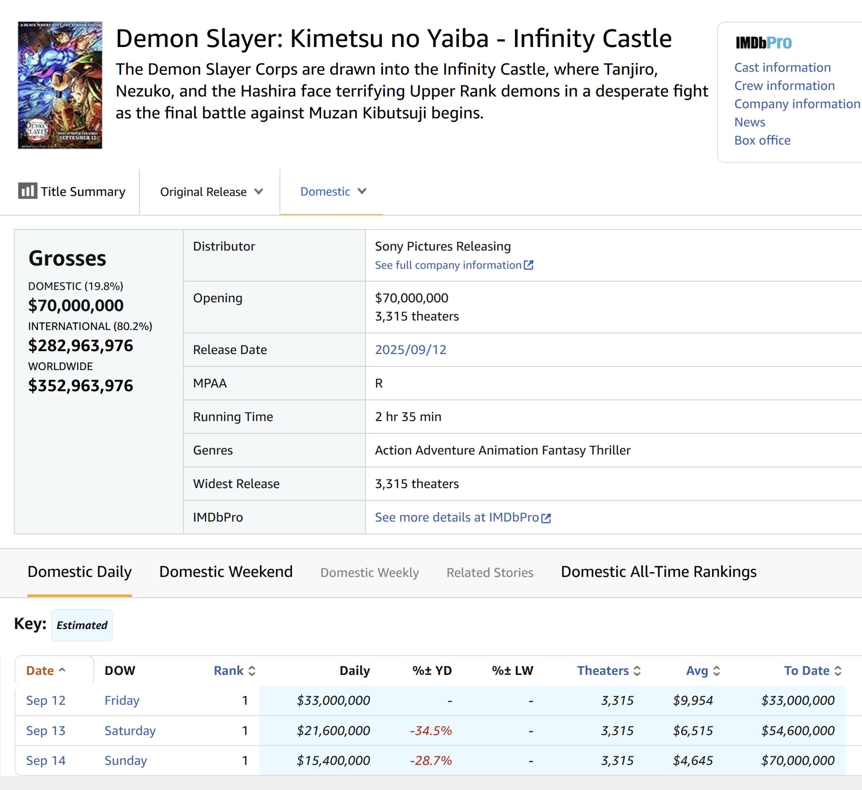
Task: Open Domestic All-Time Rankings tab
Action: click(x=658, y=572)
